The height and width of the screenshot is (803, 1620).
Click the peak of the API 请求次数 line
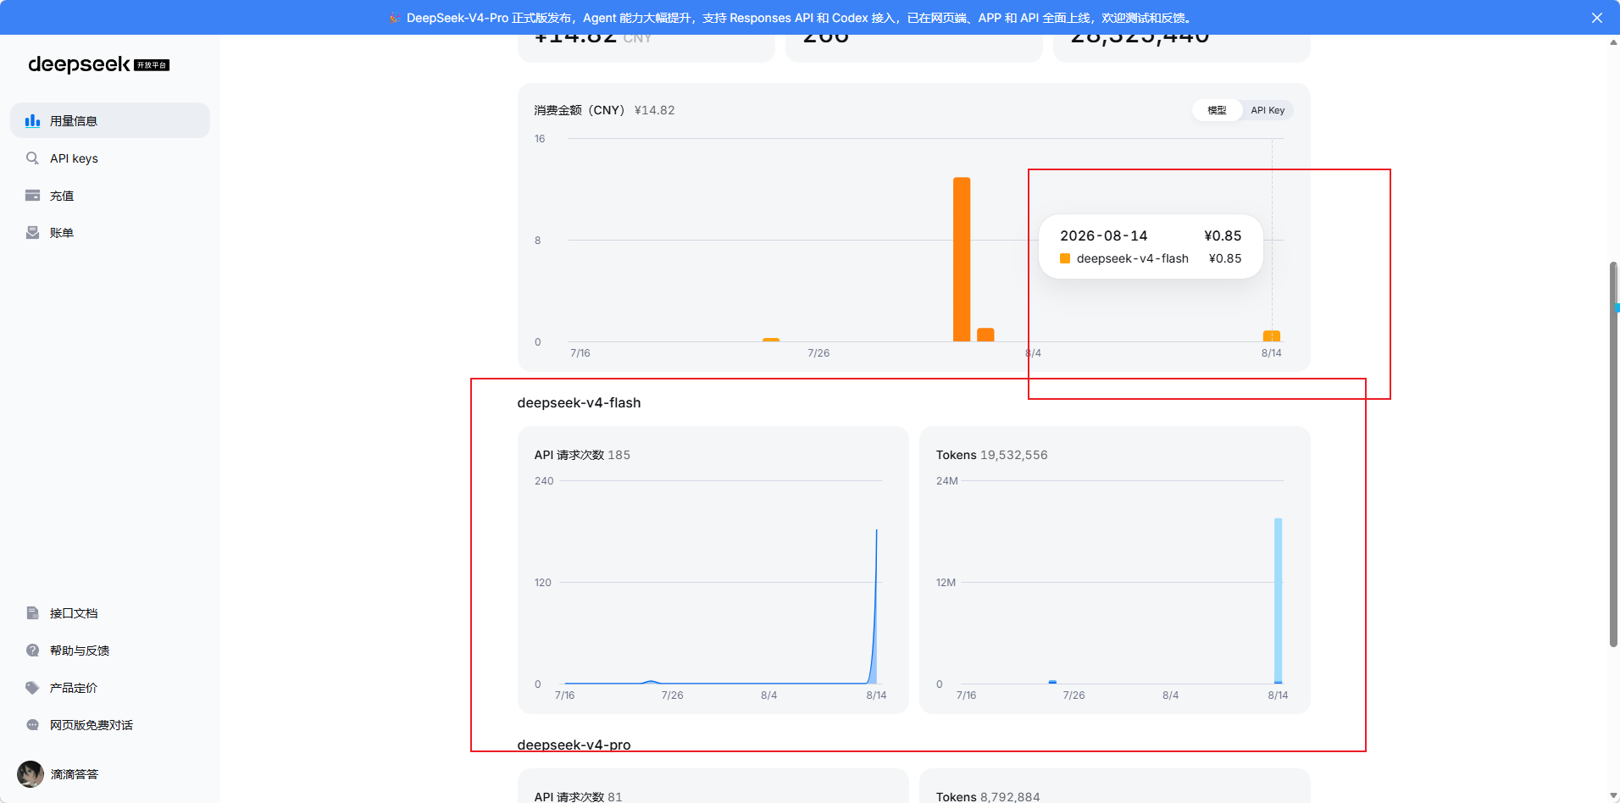click(876, 530)
